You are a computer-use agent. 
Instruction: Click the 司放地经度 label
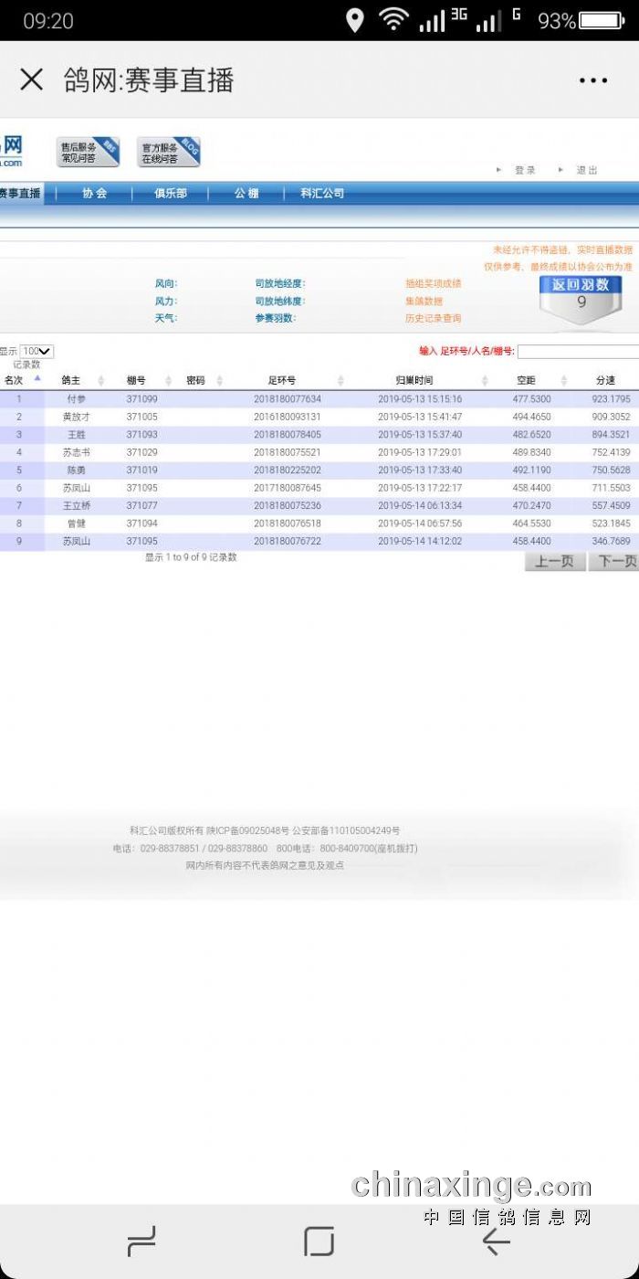pos(280,283)
